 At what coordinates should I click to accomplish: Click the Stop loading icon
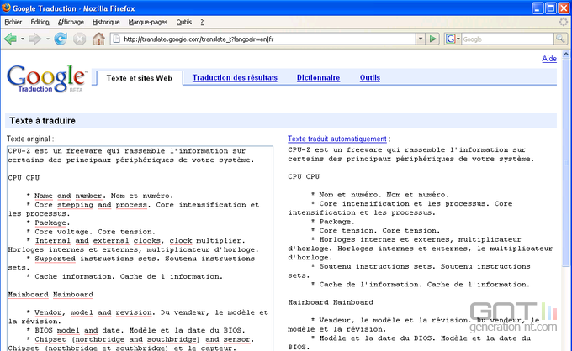(80, 39)
